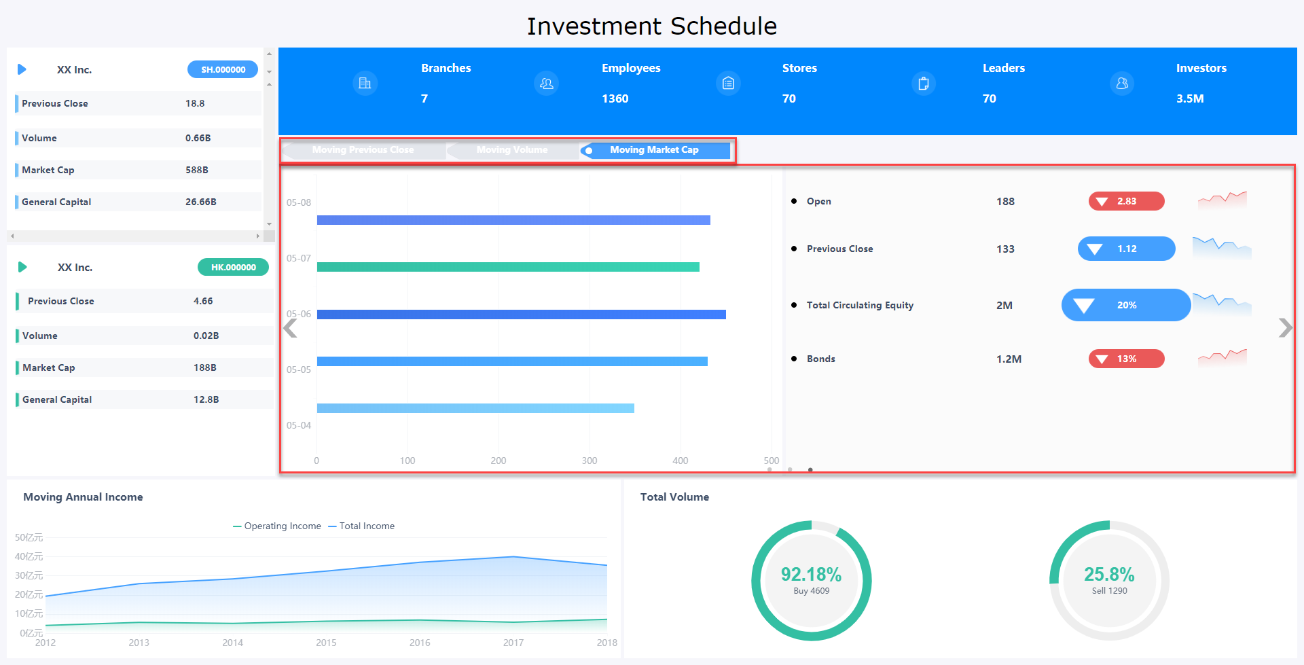Click the red 2.83 change badge
This screenshot has width=1304, height=665.
tap(1127, 201)
